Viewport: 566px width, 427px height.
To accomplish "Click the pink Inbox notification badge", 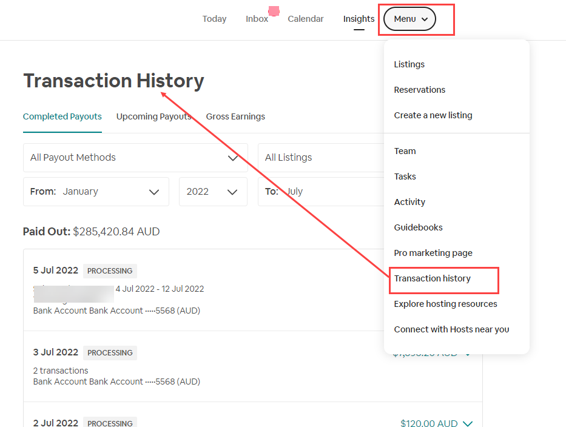I will point(274,12).
